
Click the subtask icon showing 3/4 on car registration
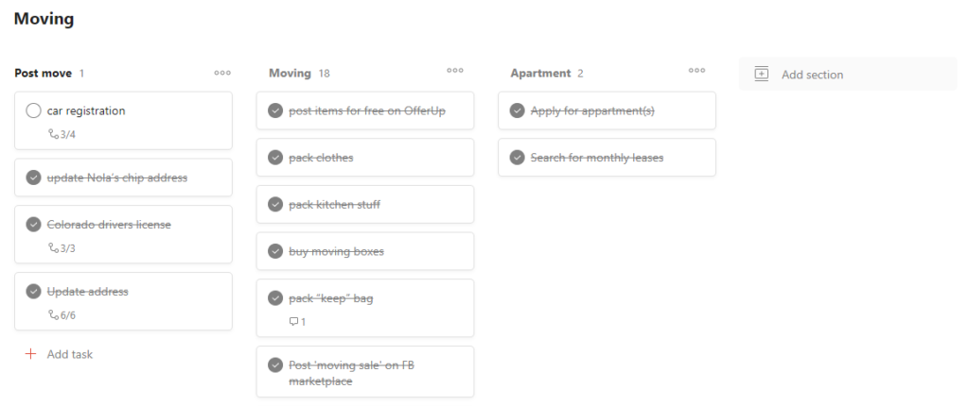click(53, 134)
